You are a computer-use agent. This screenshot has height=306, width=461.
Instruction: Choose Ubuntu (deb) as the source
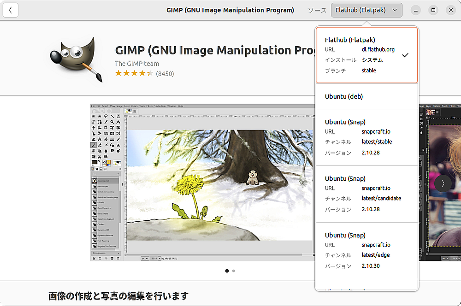[366, 97]
